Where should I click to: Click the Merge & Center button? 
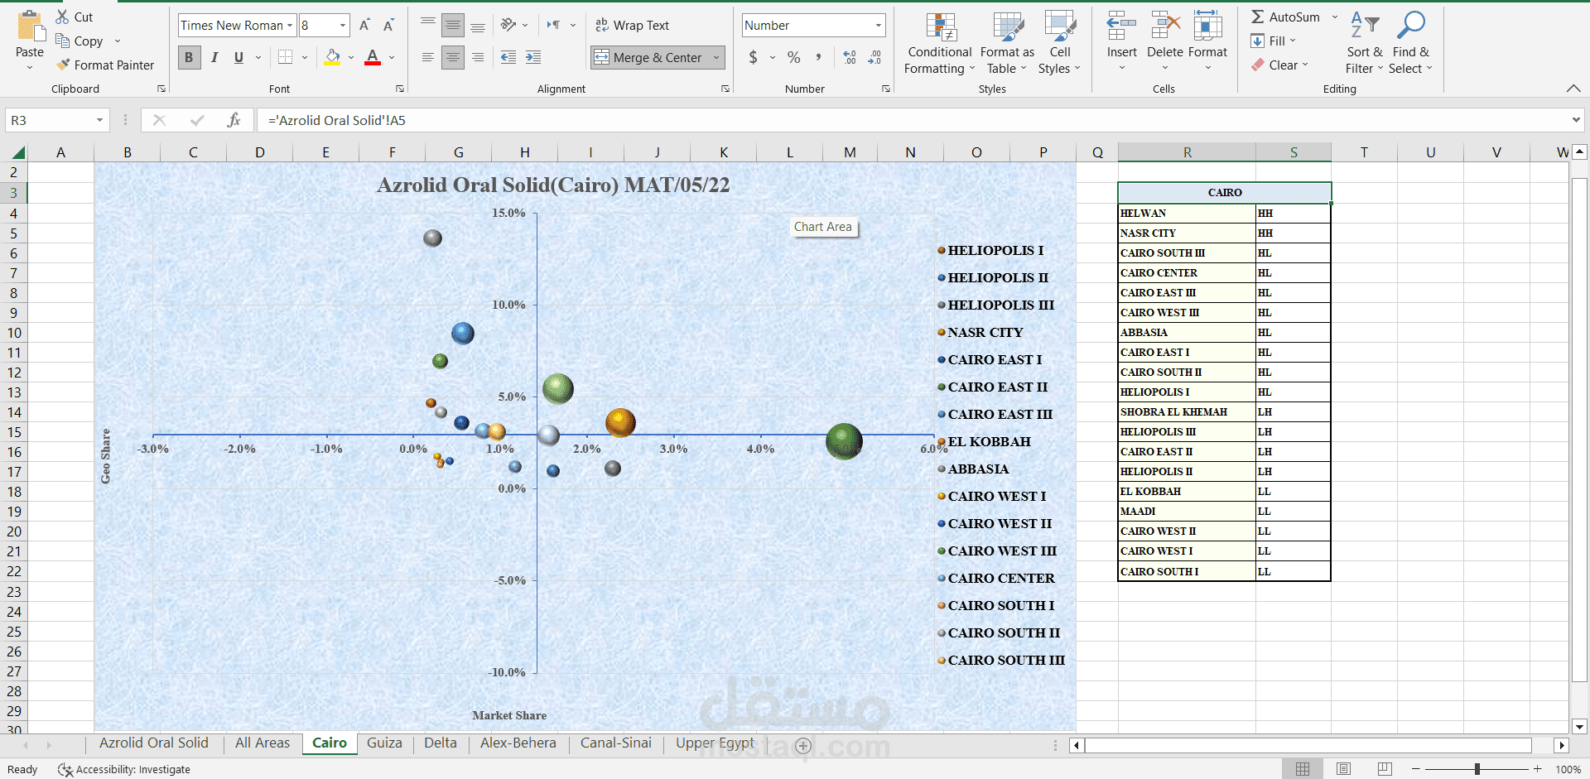pos(648,57)
